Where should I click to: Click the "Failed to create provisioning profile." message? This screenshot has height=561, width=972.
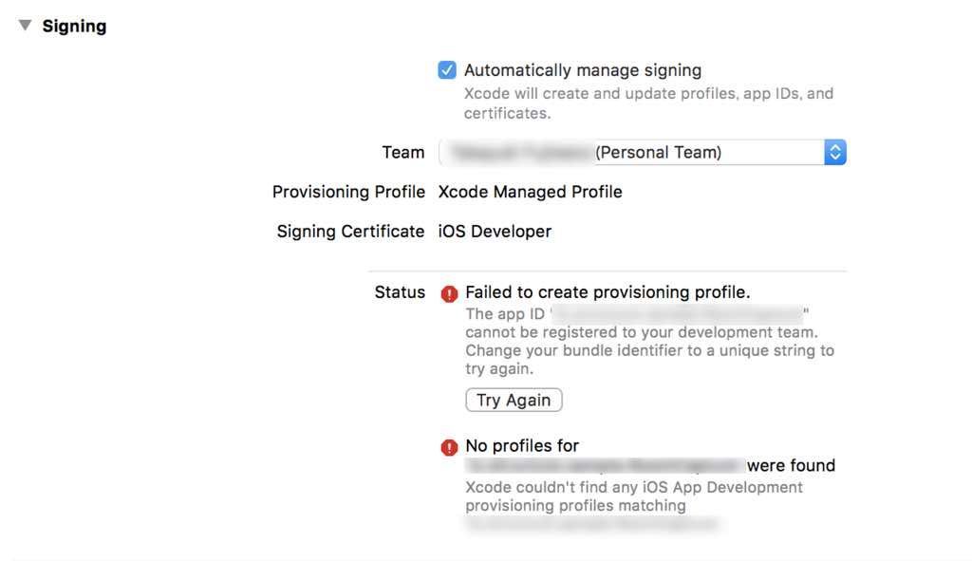click(x=607, y=292)
